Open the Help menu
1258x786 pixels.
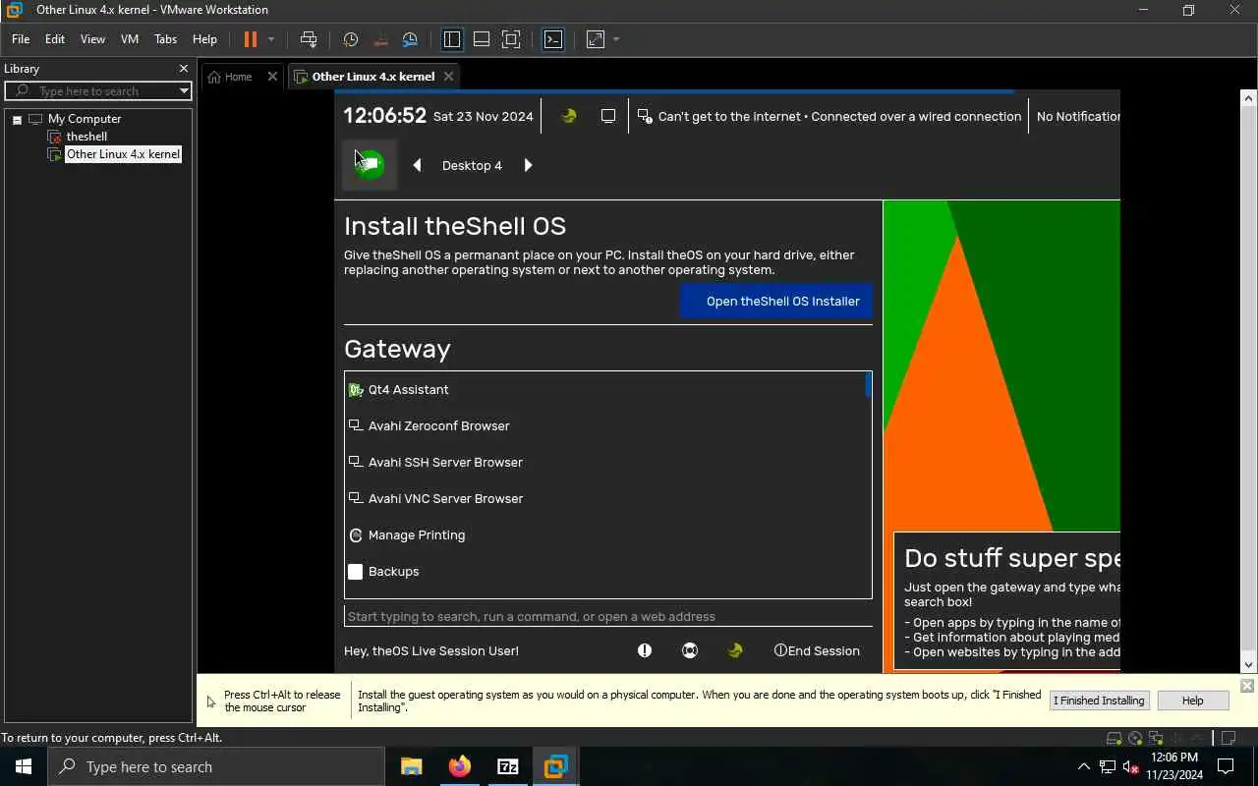(204, 39)
